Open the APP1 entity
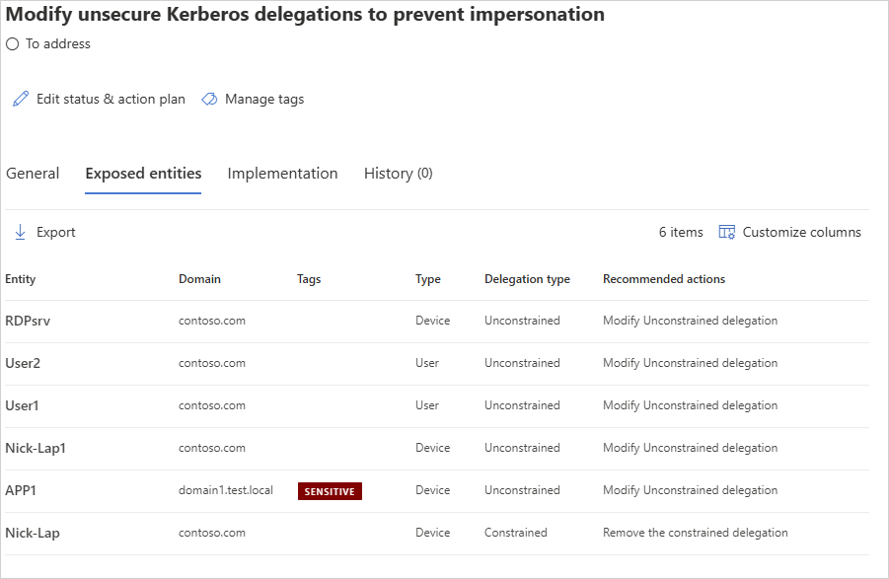Viewport: 889px width, 579px height. 21,490
